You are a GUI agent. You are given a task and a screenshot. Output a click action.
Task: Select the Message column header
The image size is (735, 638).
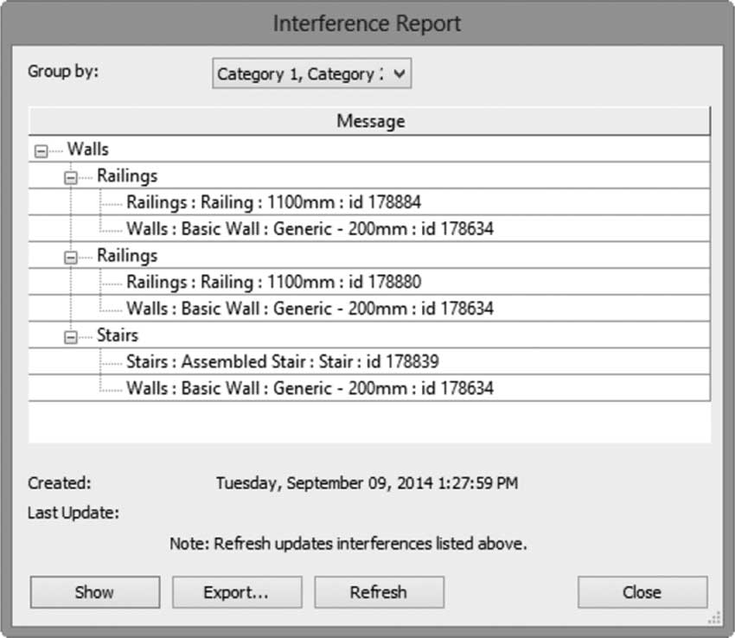coord(370,121)
